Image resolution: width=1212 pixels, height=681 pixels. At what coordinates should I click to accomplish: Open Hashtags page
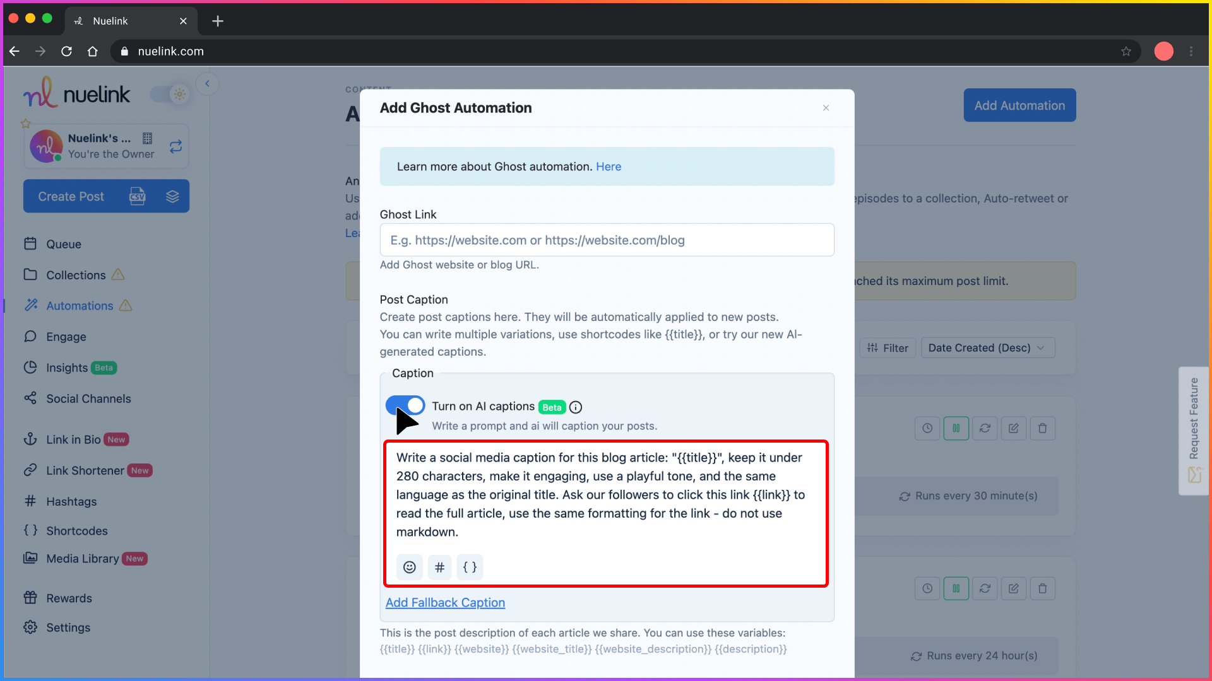coord(71,501)
